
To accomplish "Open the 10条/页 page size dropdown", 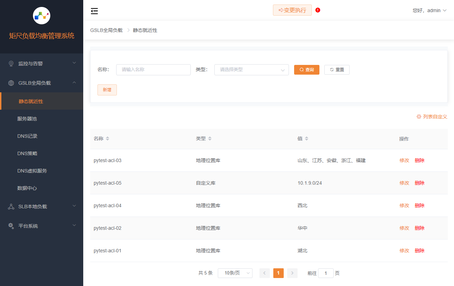I will click(235, 273).
